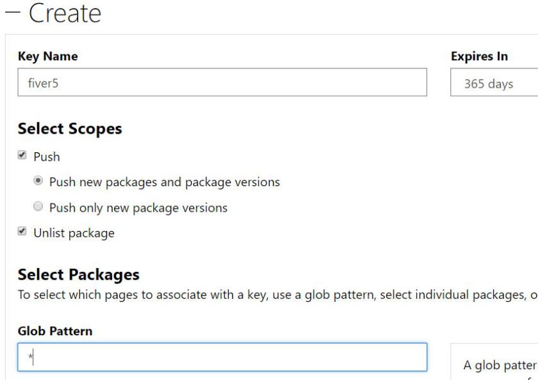This screenshot has height=380, width=538.
Task: Open the Expires In dropdown
Action: pyautogui.click(x=494, y=83)
